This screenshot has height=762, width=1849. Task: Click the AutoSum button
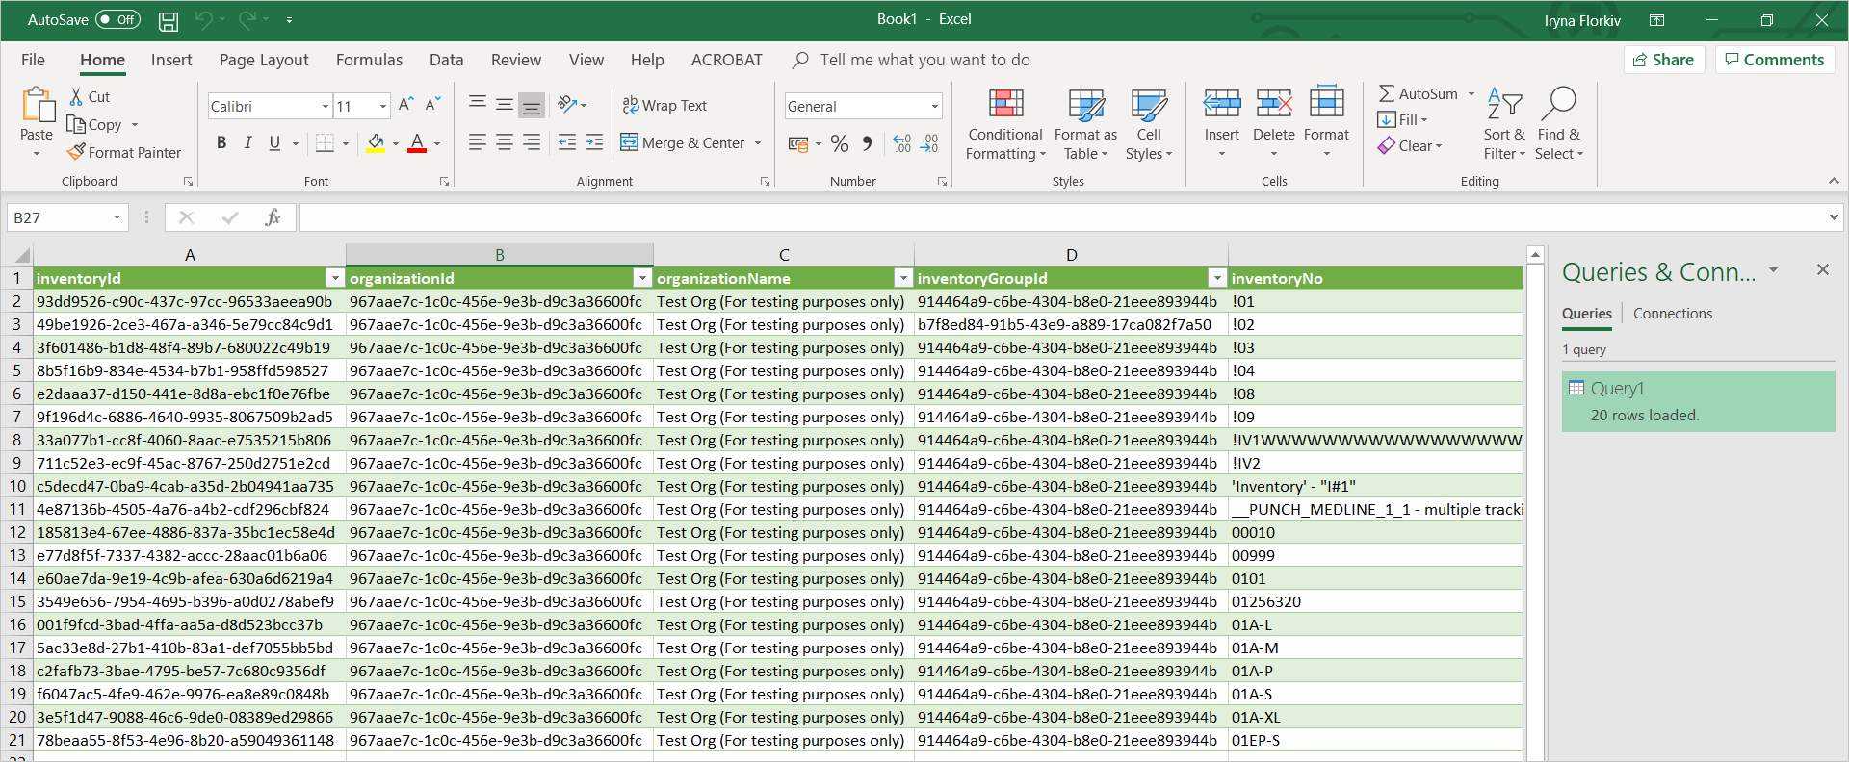click(x=1419, y=93)
